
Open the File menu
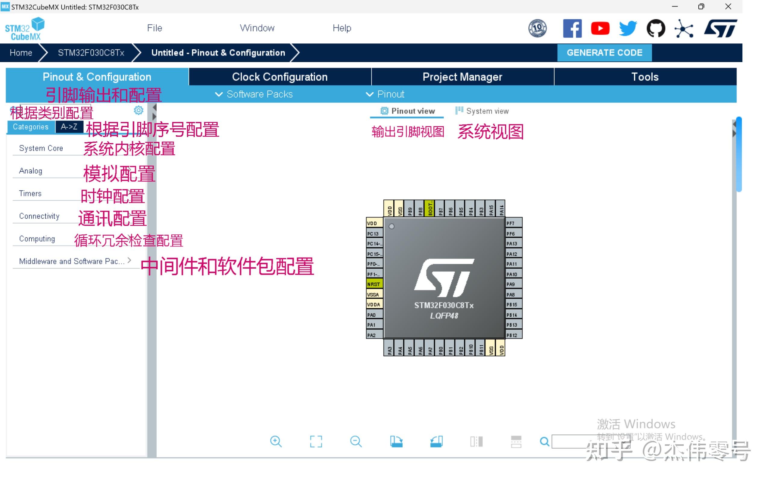click(x=155, y=28)
